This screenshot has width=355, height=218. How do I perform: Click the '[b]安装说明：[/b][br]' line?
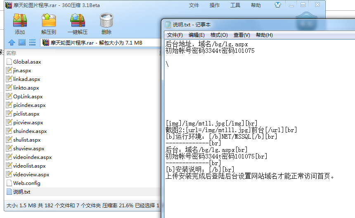[x=200, y=169]
